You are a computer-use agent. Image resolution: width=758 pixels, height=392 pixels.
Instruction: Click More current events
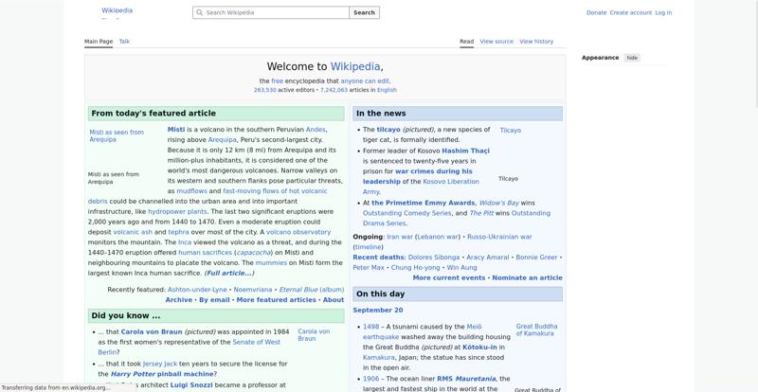point(449,278)
